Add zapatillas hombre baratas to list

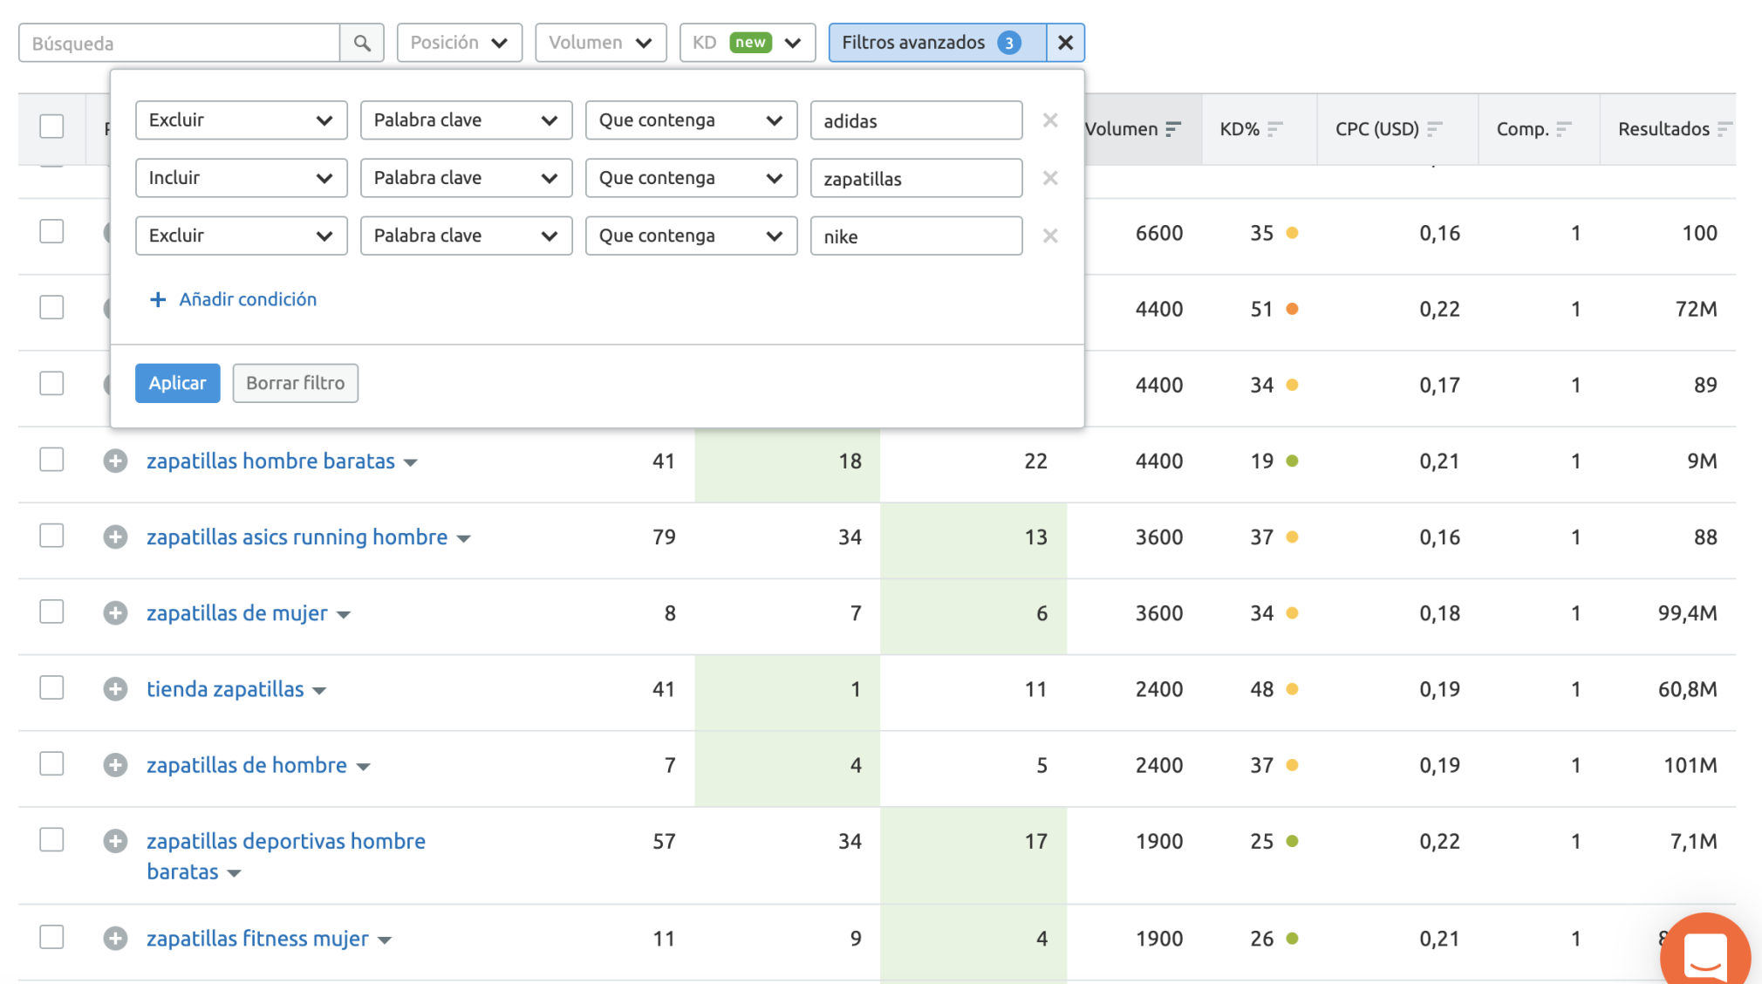click(x=115, y=461)
